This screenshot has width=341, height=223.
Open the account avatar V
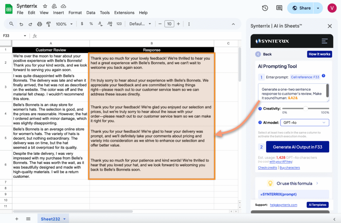click(x=332, y=8)
